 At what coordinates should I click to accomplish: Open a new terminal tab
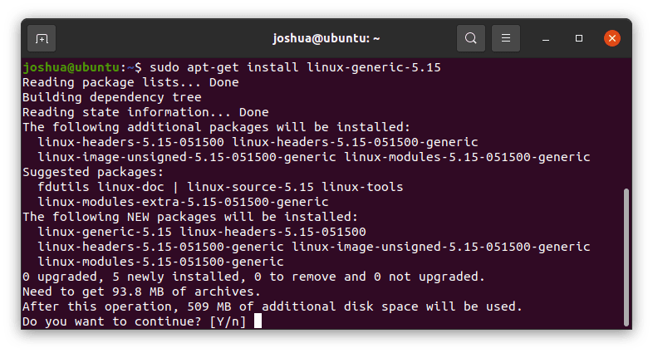click(x=42, y=38)
